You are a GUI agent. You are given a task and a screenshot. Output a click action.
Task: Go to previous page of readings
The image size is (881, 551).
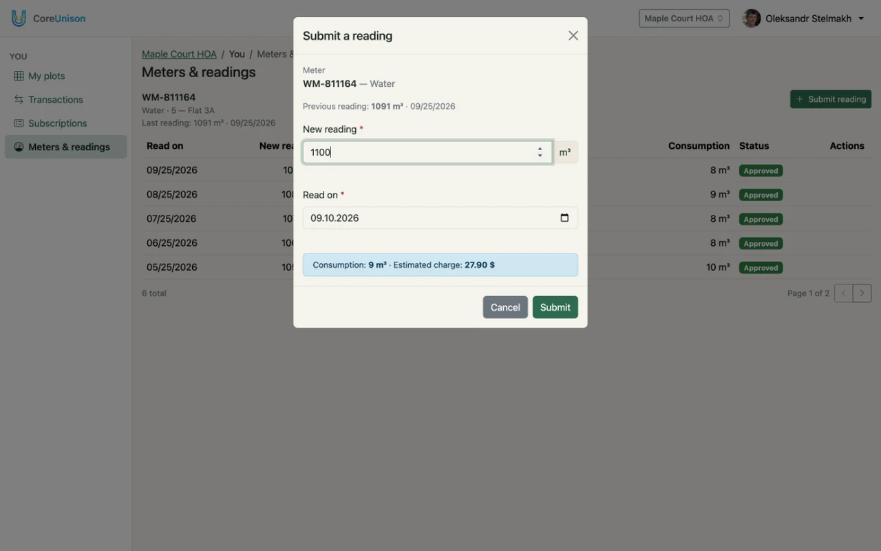coord(844,293)
